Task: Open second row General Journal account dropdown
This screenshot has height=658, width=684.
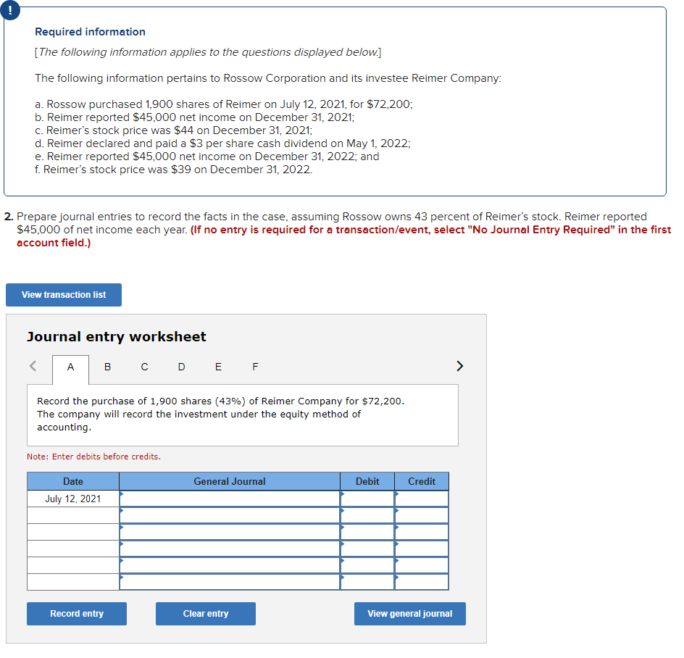Action: pos(230,515)
